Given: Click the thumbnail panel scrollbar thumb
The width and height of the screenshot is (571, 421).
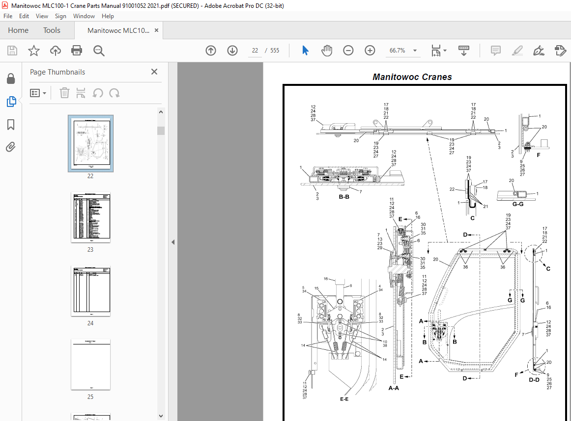Looking at the screenshot, I should pyautogui.click(x=161, y=131).
